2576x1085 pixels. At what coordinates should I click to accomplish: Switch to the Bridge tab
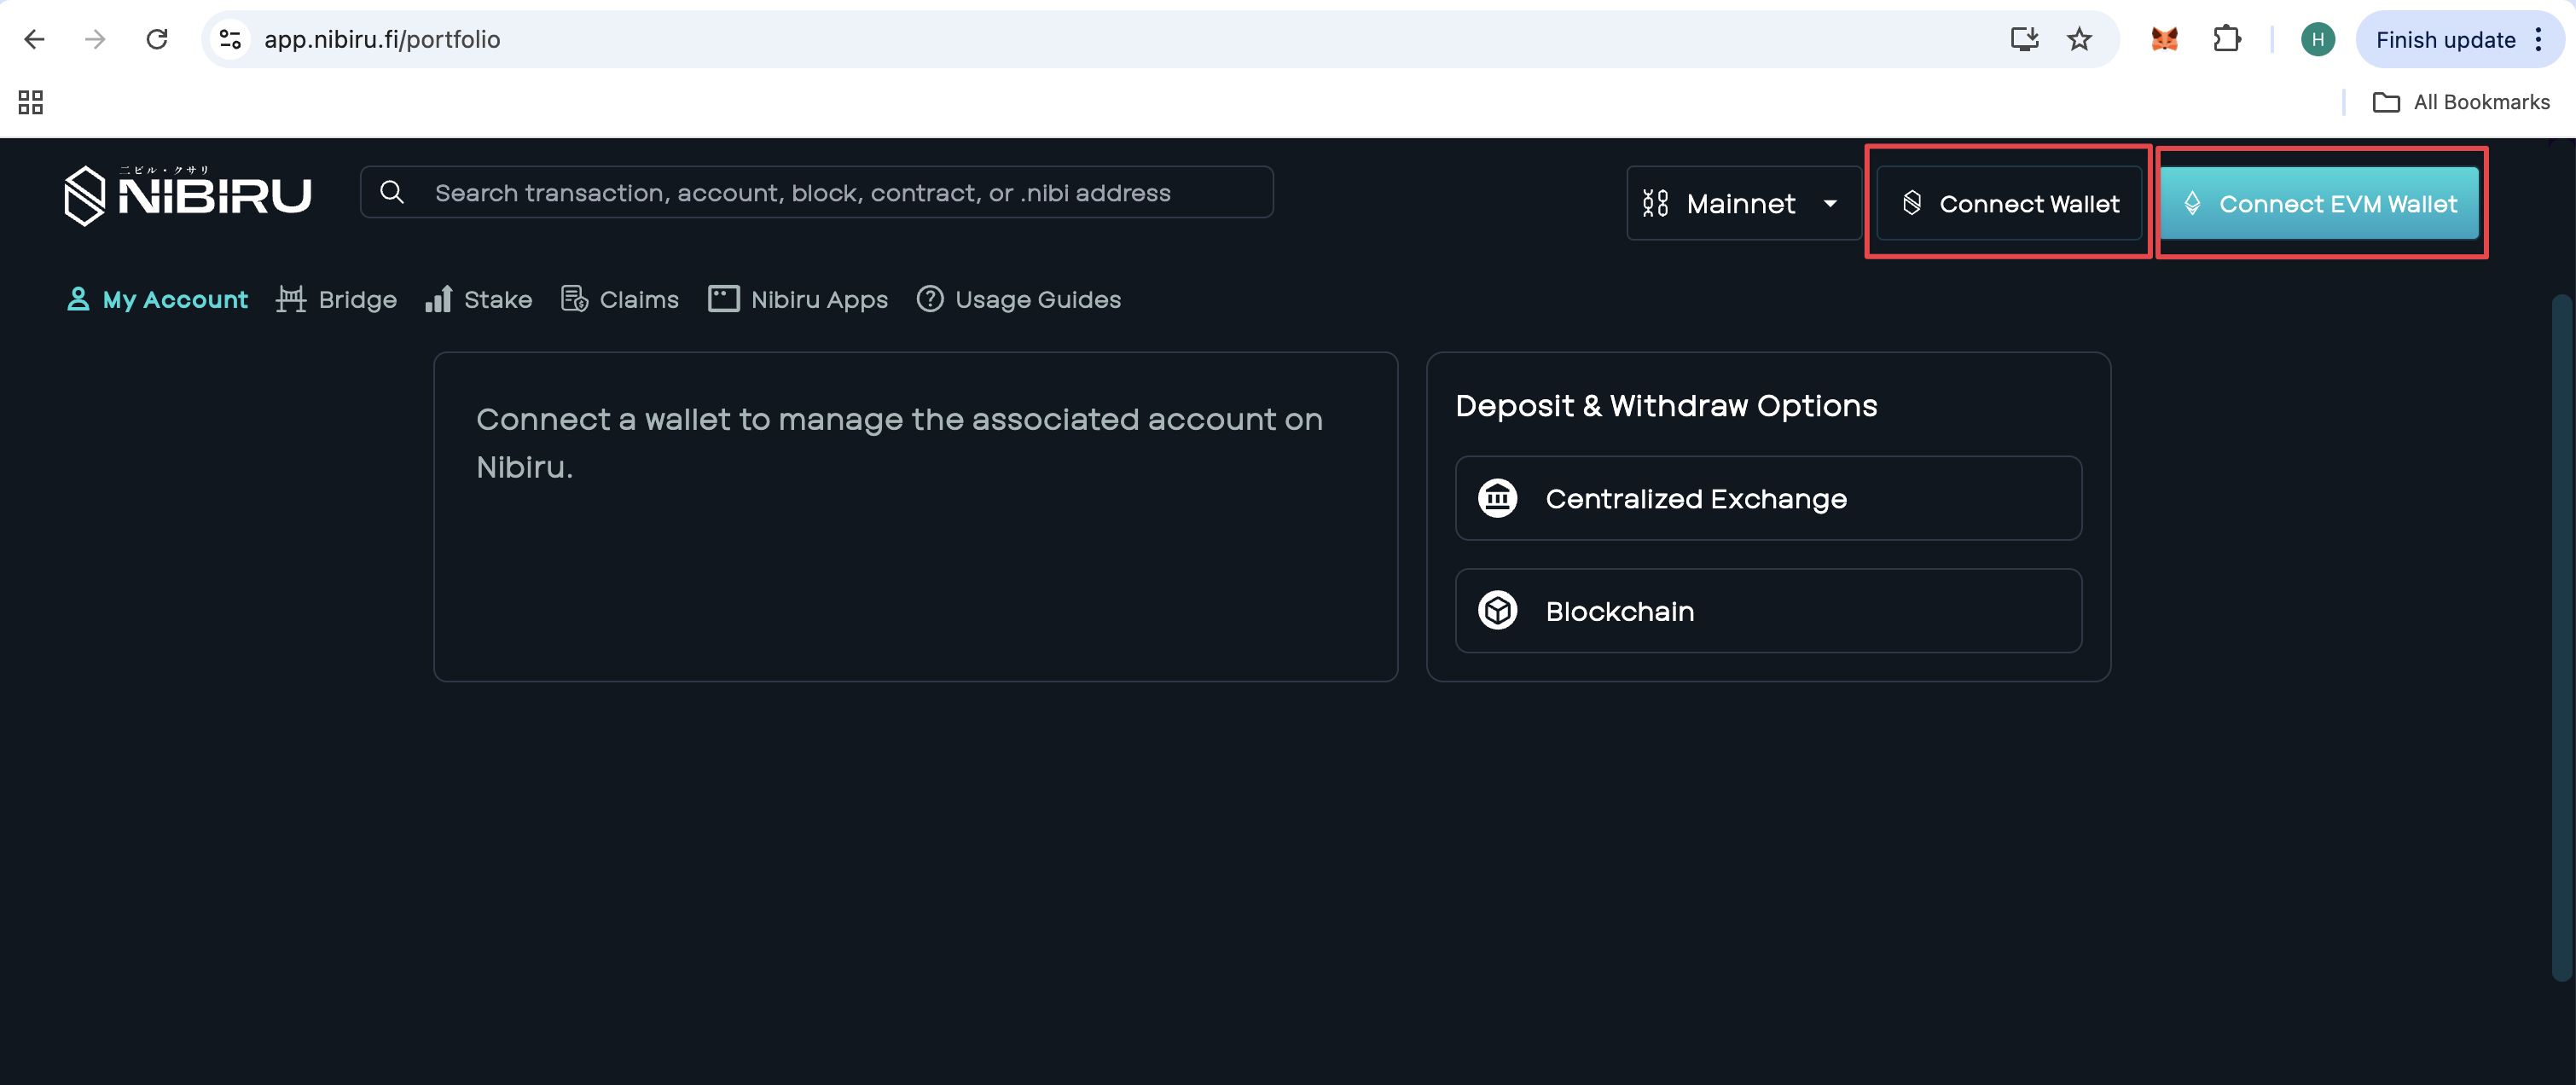(336, 299)
